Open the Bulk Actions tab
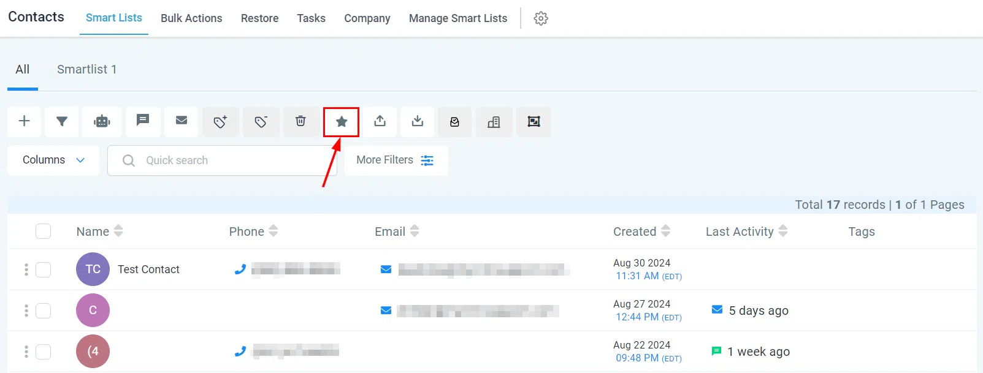Image resolution: width=983 pixels, height=373 pixels. (191, 18)
